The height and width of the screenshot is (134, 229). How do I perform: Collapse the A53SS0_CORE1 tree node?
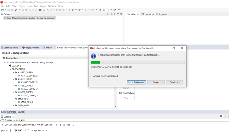(13, 79)
